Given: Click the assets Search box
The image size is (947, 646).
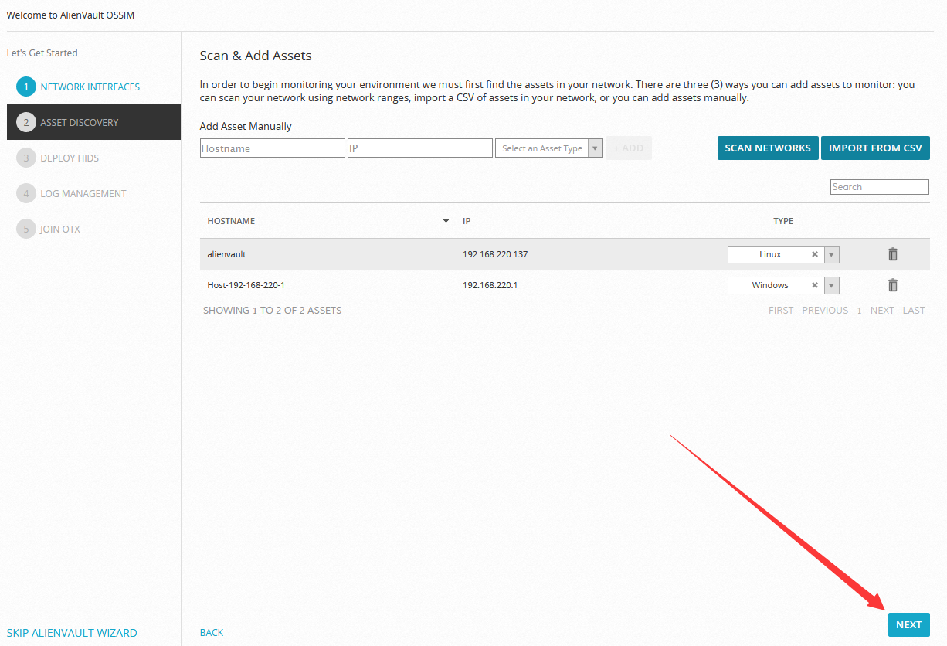Looking at the screenshot, I should [x=880, y=187].
